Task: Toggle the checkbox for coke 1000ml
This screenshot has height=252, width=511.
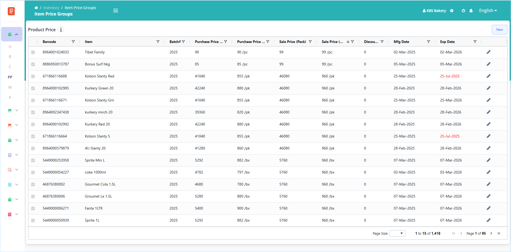Action: click(x=33, y=172)
